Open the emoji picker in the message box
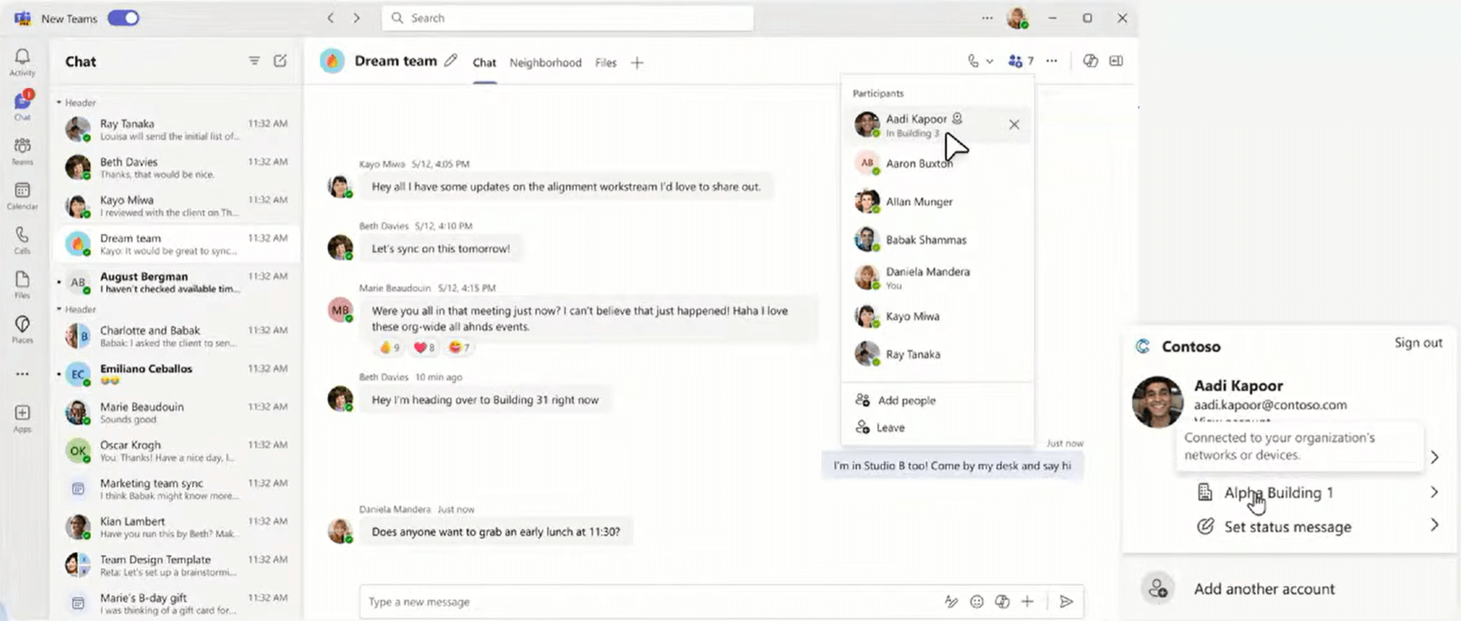This screenshot has width=1461, height=621. click(977, 601)
